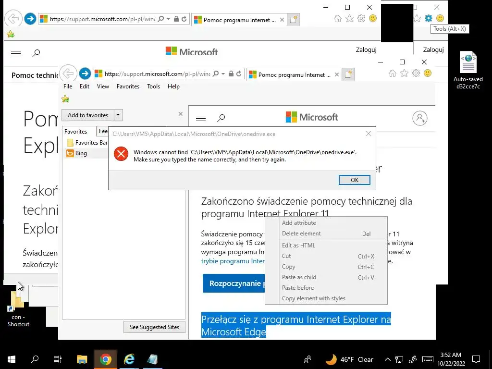Click the sign-in avatar on the front Microsoft page

pos(420,118)
